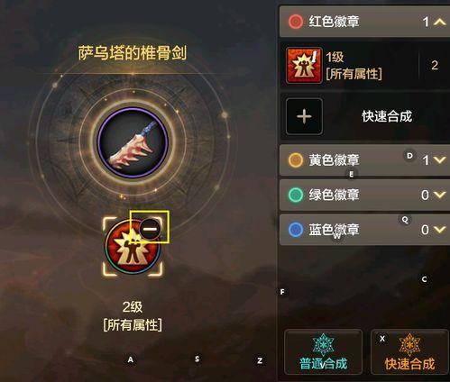
Task: Click the plus slot icon
Action: tap(304, 116)
